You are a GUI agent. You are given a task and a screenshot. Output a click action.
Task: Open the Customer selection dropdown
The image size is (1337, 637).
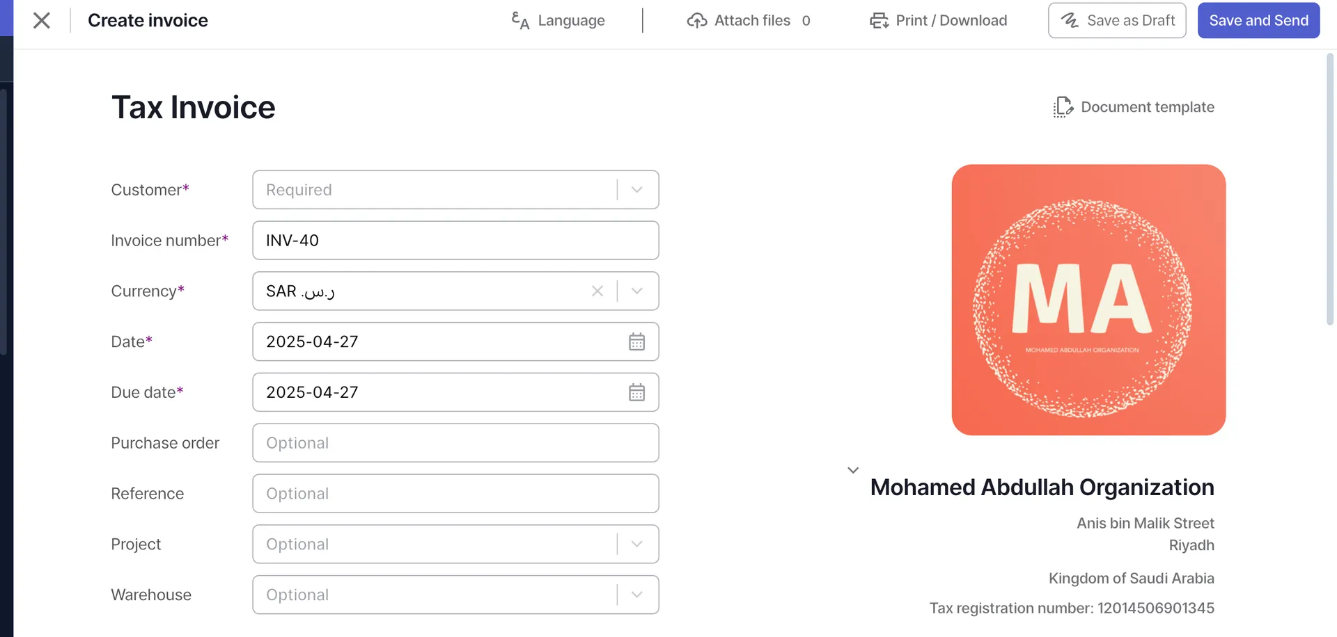pos(636,189)
